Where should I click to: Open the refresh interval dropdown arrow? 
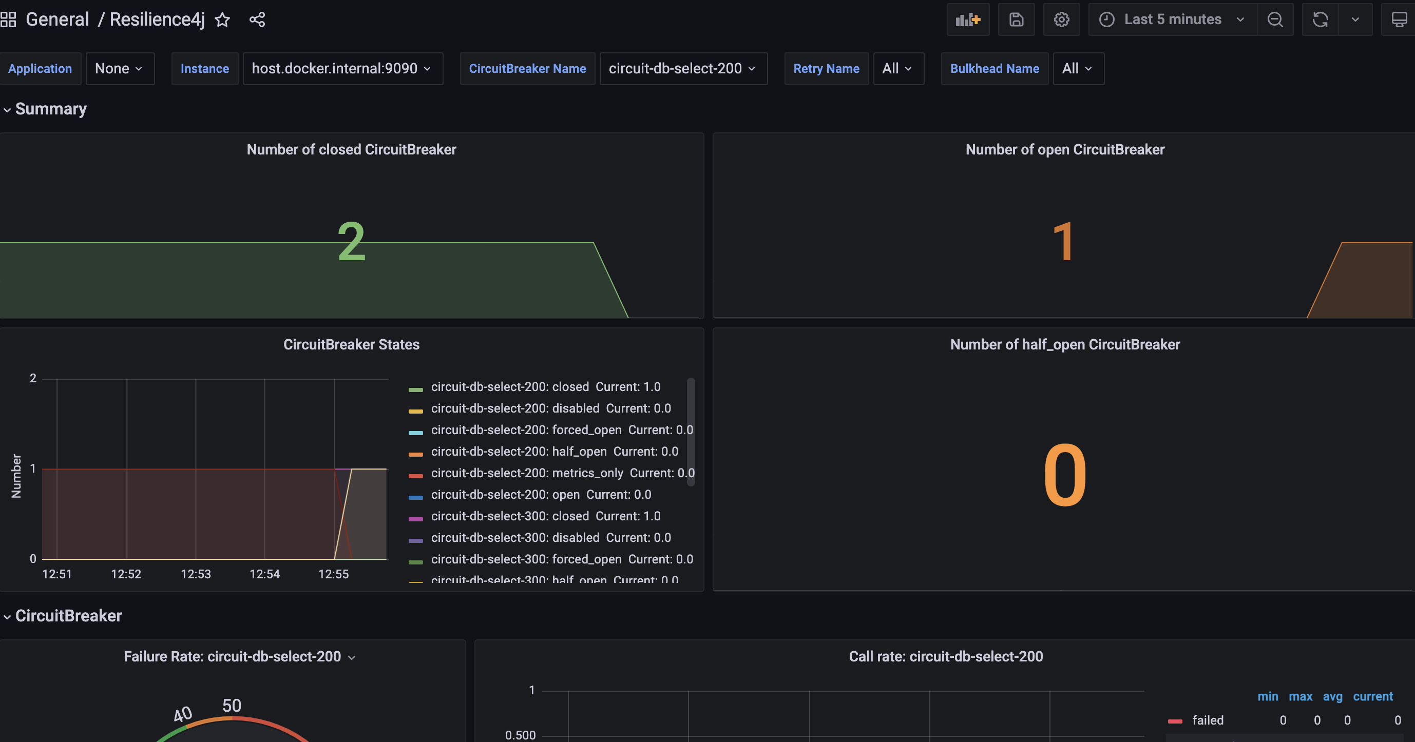[1355, 20]
